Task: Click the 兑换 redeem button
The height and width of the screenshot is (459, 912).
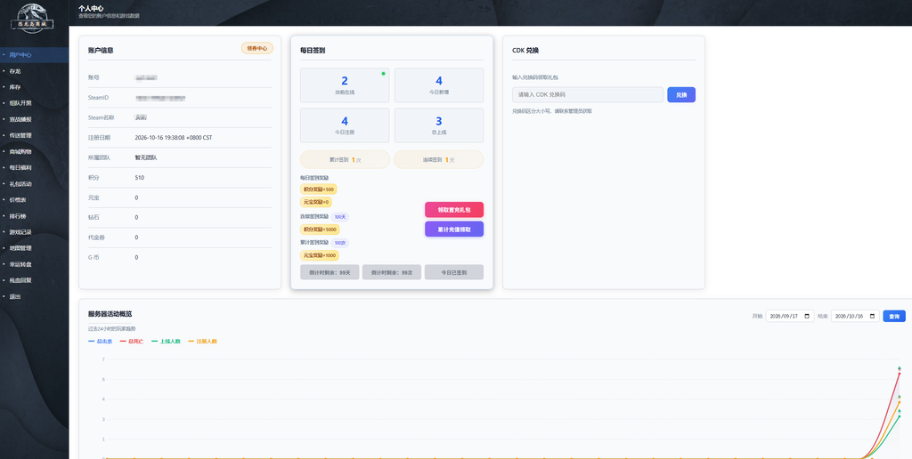Action: coord(681,94)
